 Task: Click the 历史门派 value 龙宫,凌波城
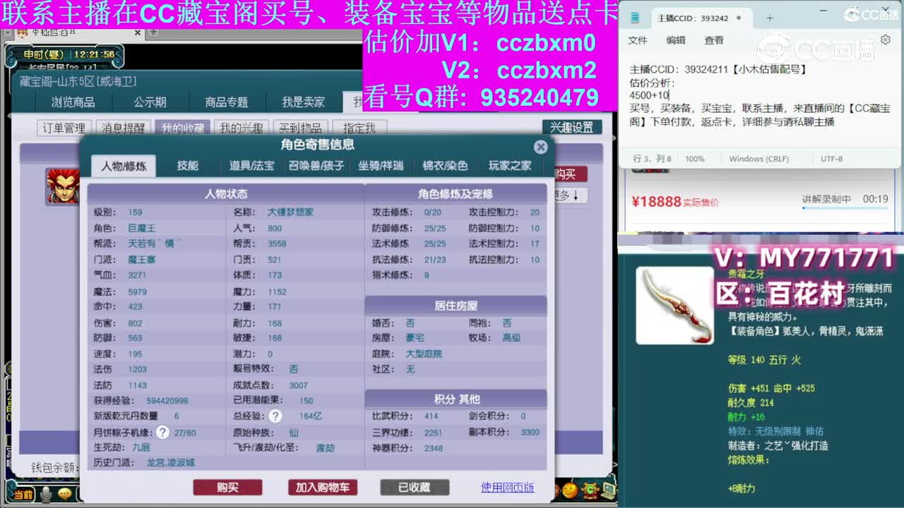170,463
